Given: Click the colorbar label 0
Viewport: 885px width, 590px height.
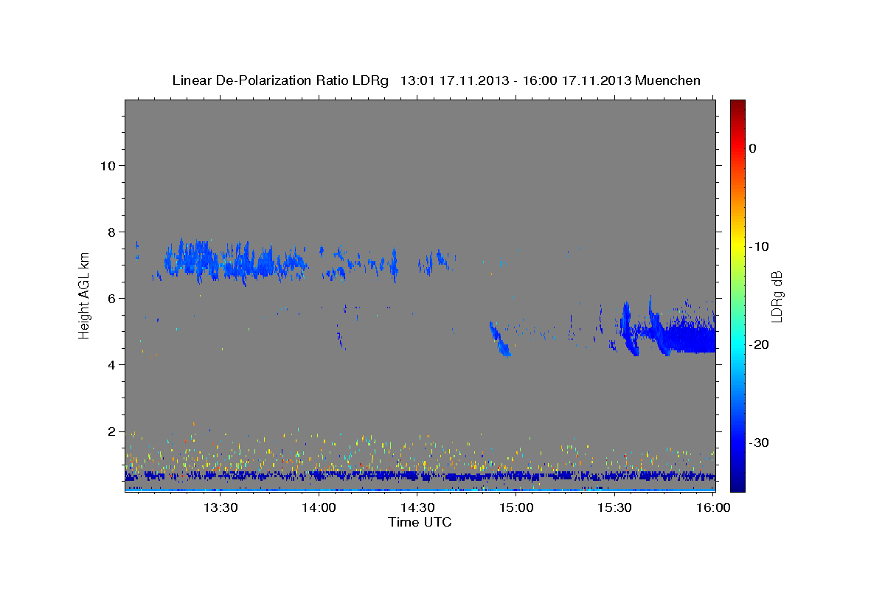Looking at the screenshot, I should (752, 148).
